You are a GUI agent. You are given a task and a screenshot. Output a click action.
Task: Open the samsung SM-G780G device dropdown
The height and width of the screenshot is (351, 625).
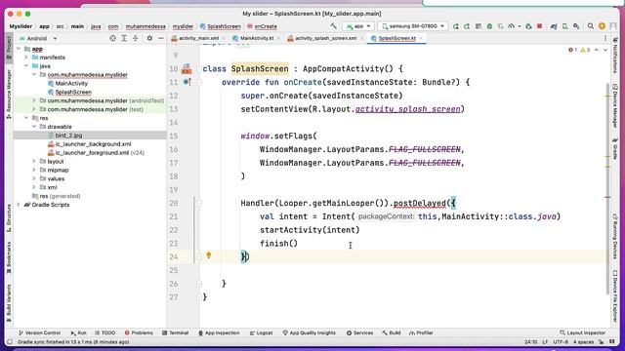pos(412,26)
